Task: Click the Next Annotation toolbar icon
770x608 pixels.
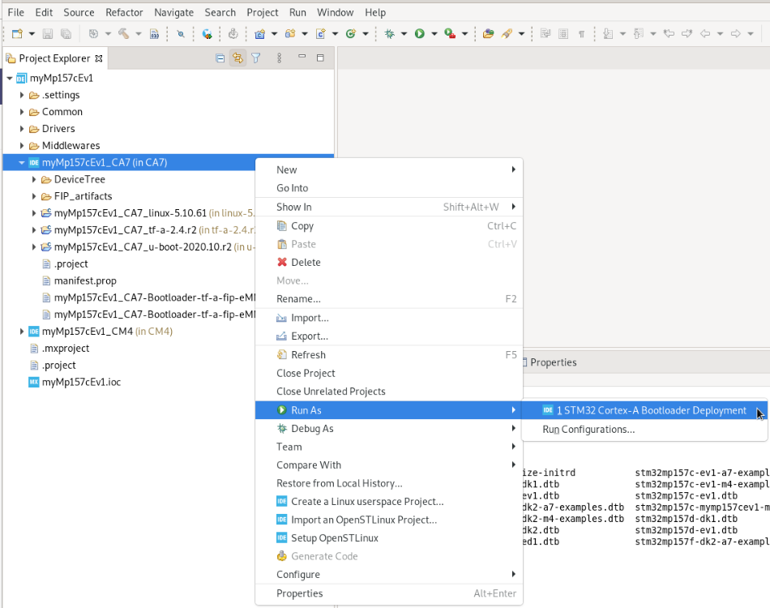Action: pyautogui.click(x=608, y=33)
